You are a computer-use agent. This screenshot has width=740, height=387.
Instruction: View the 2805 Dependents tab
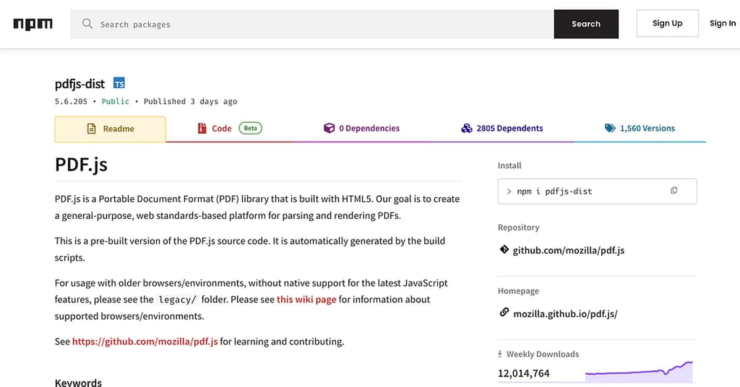point(509,128)
